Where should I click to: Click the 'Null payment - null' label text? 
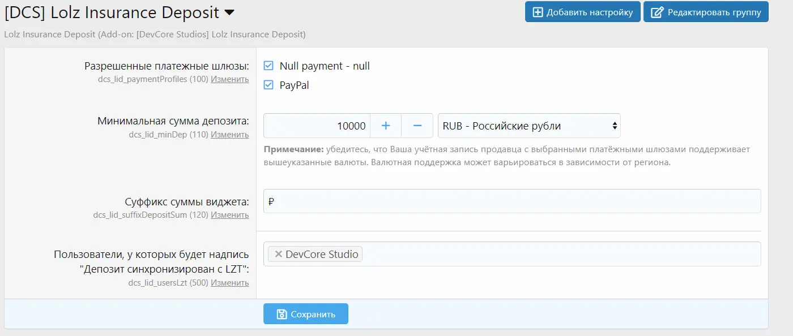pyautogui.click(x=325, y=66)
